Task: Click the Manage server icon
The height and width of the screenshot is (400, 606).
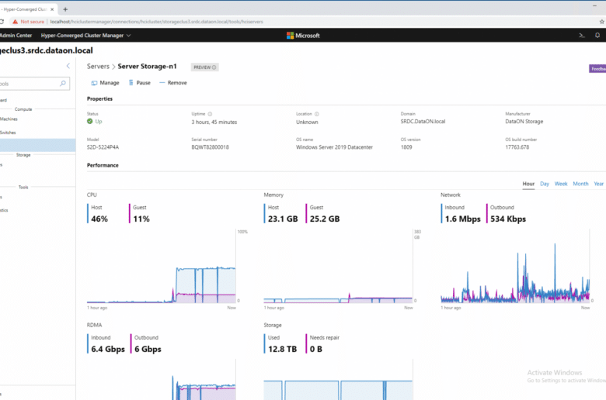Action: [94, 83]
